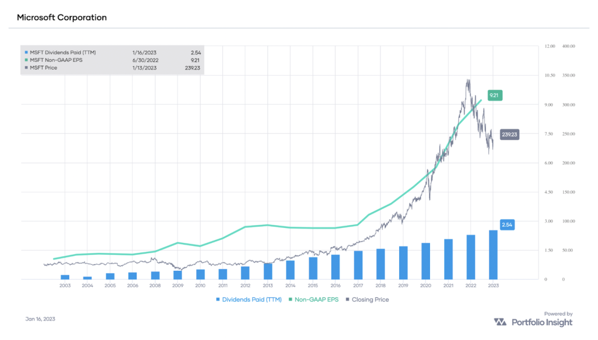
Task: Select the 2003 dividend bar
Action: coord(65,277)
